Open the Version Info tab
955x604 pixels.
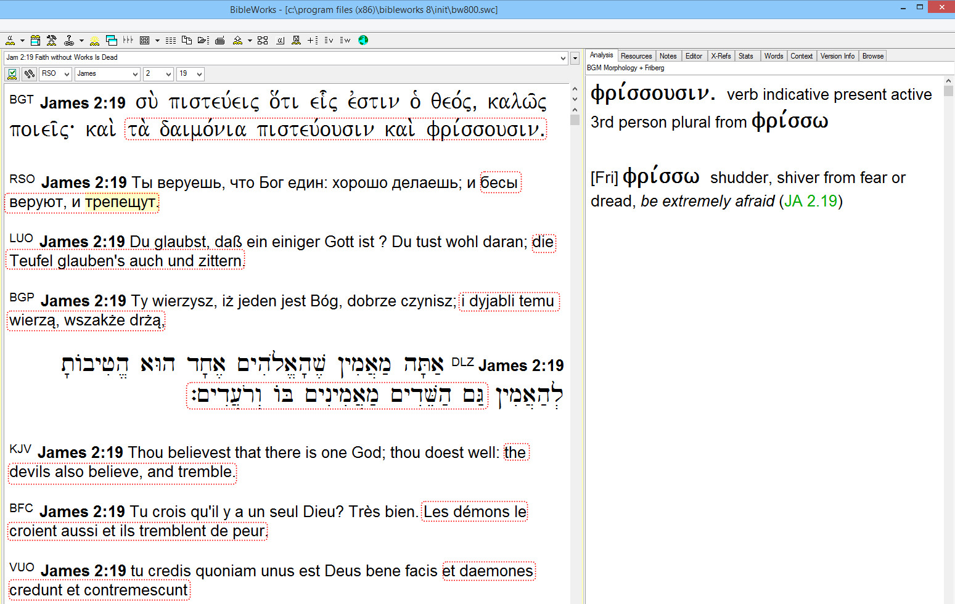point(837,56)
